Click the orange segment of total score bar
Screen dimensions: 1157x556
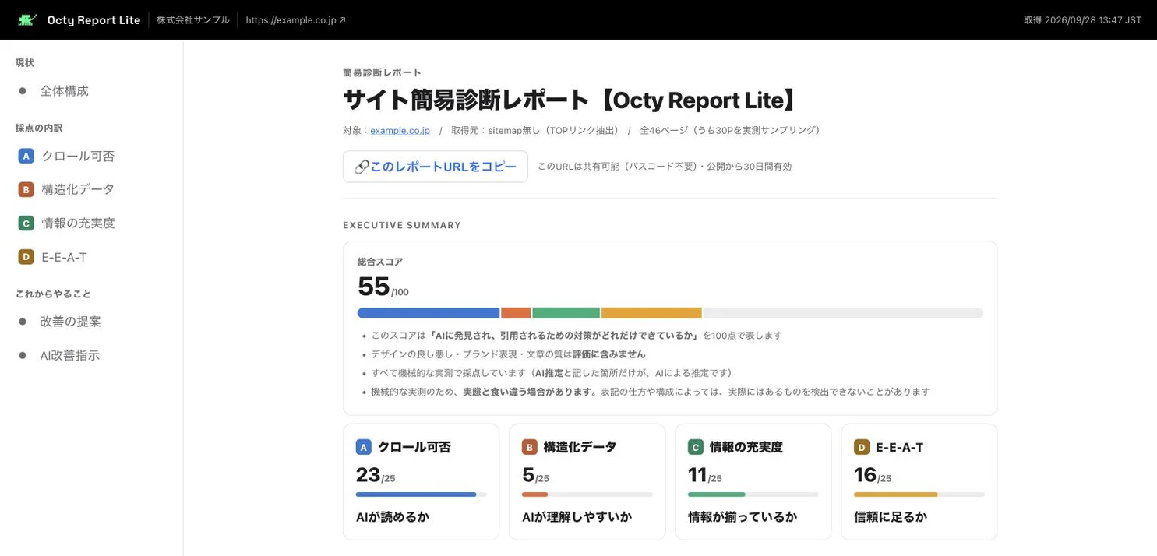tap(516, 313)
